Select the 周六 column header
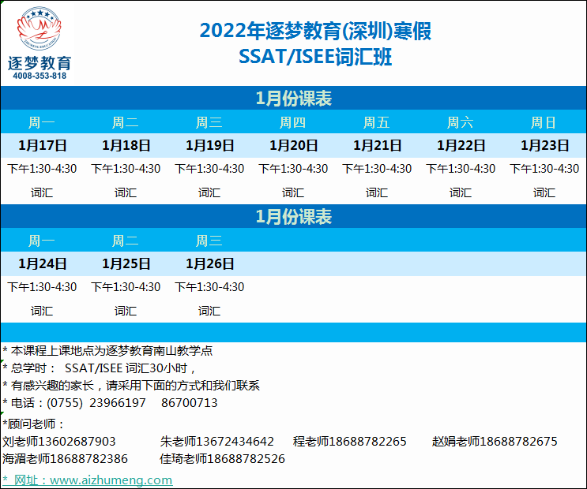Image resolution: width=587 pixels, height=489 pixels. (460, 122)
